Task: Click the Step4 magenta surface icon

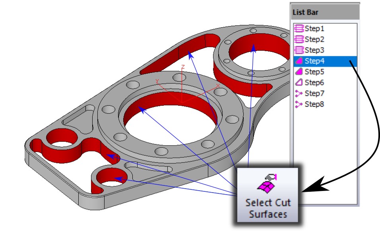Action: (x=299, y=61)
